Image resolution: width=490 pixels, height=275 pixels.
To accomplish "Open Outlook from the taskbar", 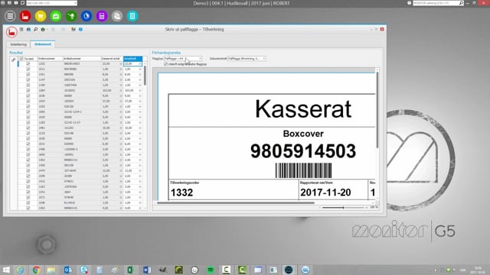I will (68, 270).
